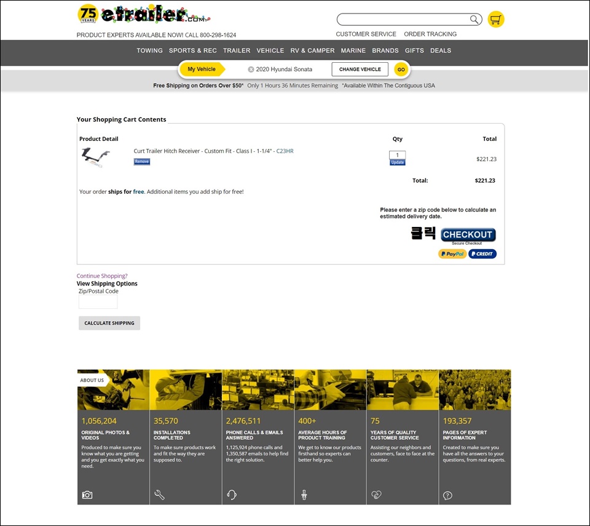Click the "1,056,204" photos count
The image size is (590, 526).
pos(99,421)
